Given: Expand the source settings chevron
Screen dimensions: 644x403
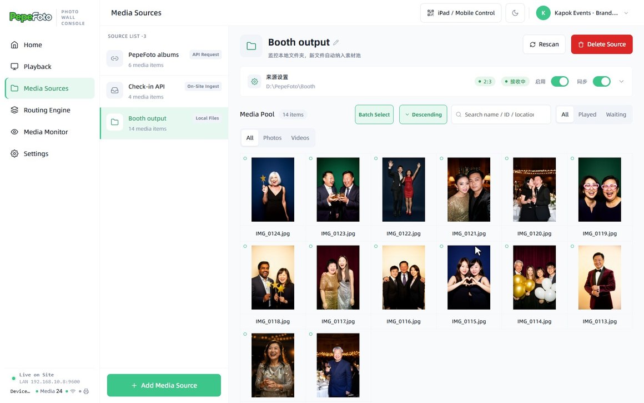Looking at the screenshot, I should point(621,81).
